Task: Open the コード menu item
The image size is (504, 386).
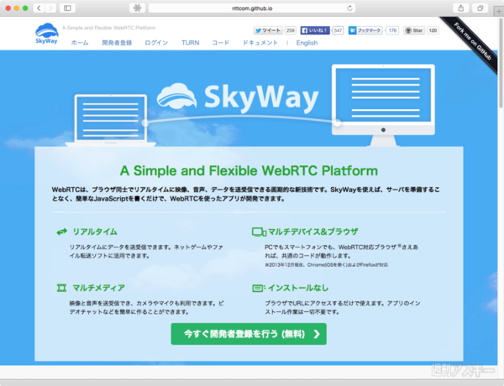Action: (220, 43)
